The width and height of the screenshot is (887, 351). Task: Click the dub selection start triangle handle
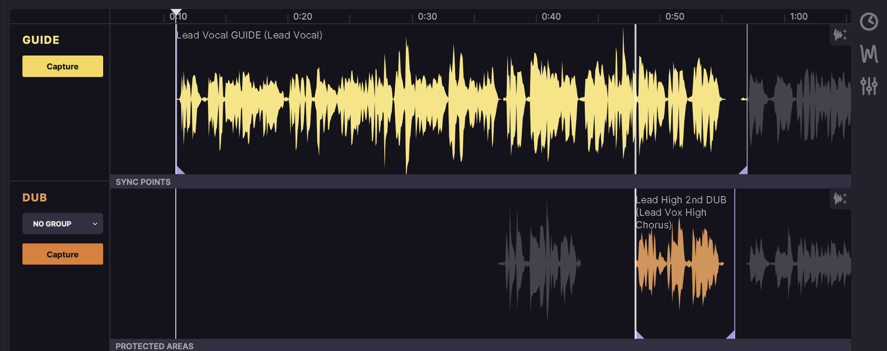639,335
